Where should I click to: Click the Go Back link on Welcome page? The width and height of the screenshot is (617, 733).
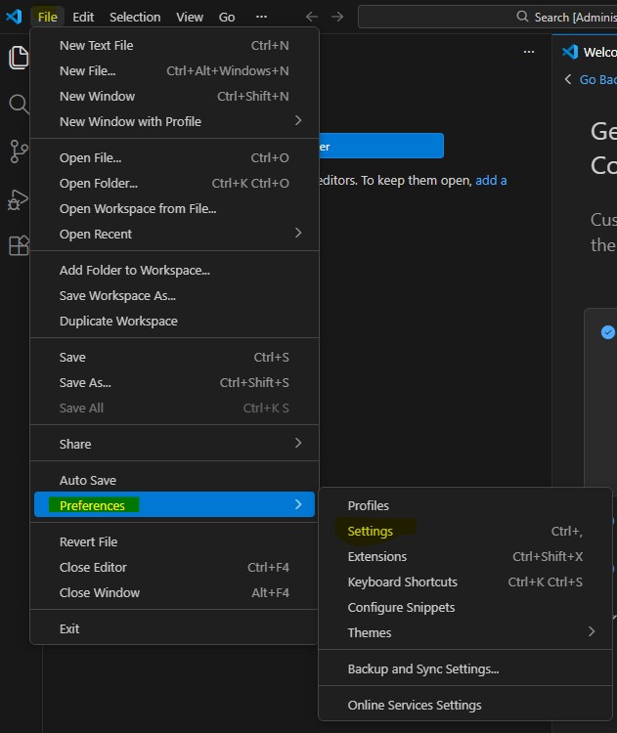596,79
